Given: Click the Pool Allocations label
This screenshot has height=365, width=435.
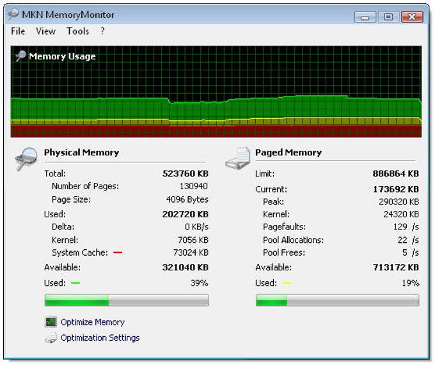Looking at the screenshot, I should [293, 240].
